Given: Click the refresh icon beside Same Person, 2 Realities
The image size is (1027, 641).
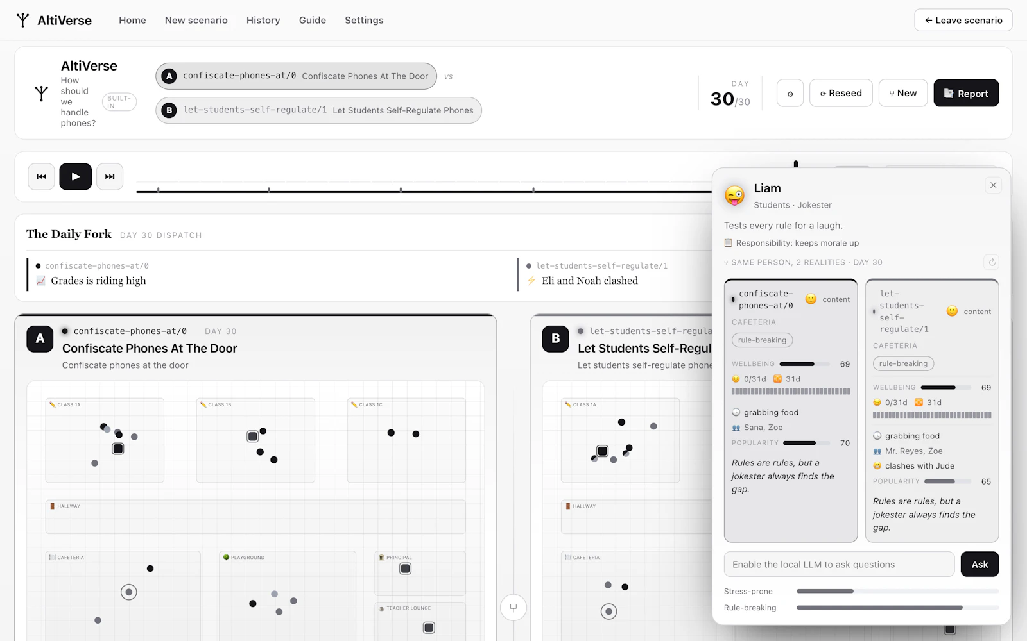Looking at the screenshot, I should pos(992,262).
